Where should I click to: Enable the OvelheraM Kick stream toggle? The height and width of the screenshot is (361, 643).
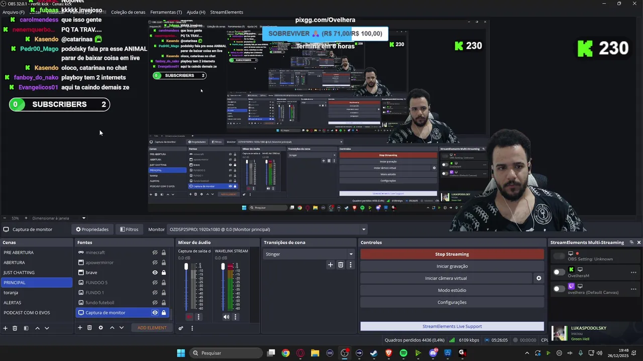click(559, 272)
